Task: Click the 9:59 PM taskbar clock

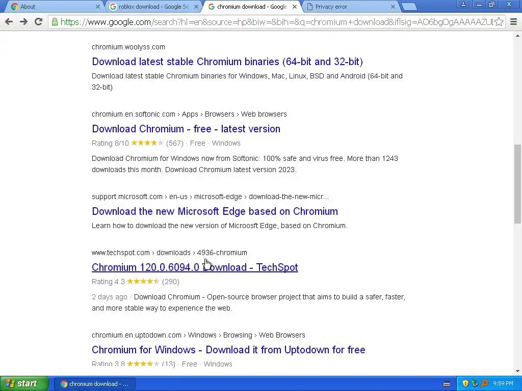Action: tap(503, 384)
